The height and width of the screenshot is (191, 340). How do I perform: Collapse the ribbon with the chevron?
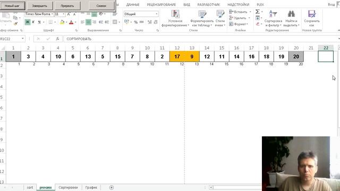pyautogui.click(x=338, y=30)
